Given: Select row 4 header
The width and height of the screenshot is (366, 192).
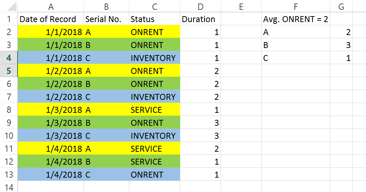Looking at the screenshot, I should tap(9, 58).
